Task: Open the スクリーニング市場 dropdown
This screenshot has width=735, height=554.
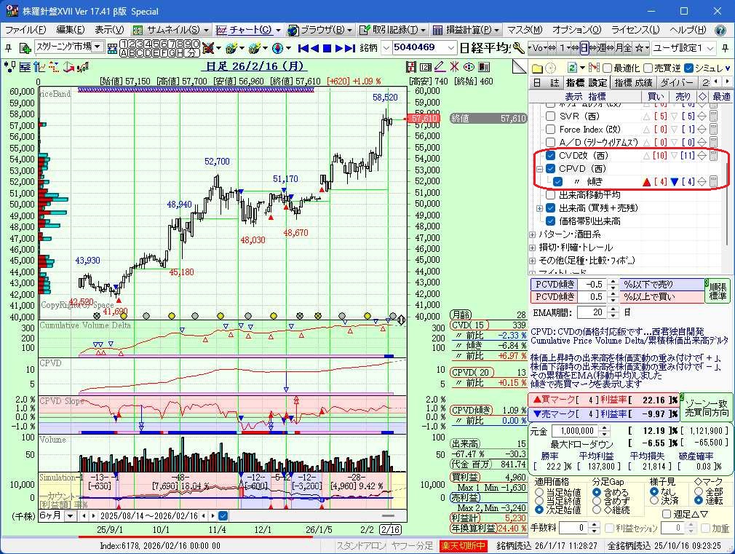Action: click(98, 47)
